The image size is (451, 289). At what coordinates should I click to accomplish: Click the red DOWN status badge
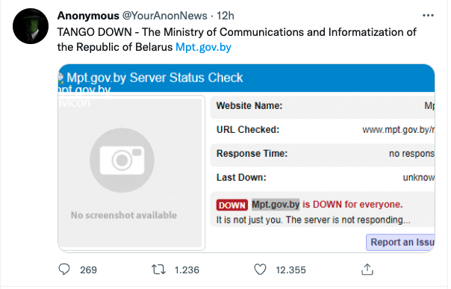tap(231, 205)
